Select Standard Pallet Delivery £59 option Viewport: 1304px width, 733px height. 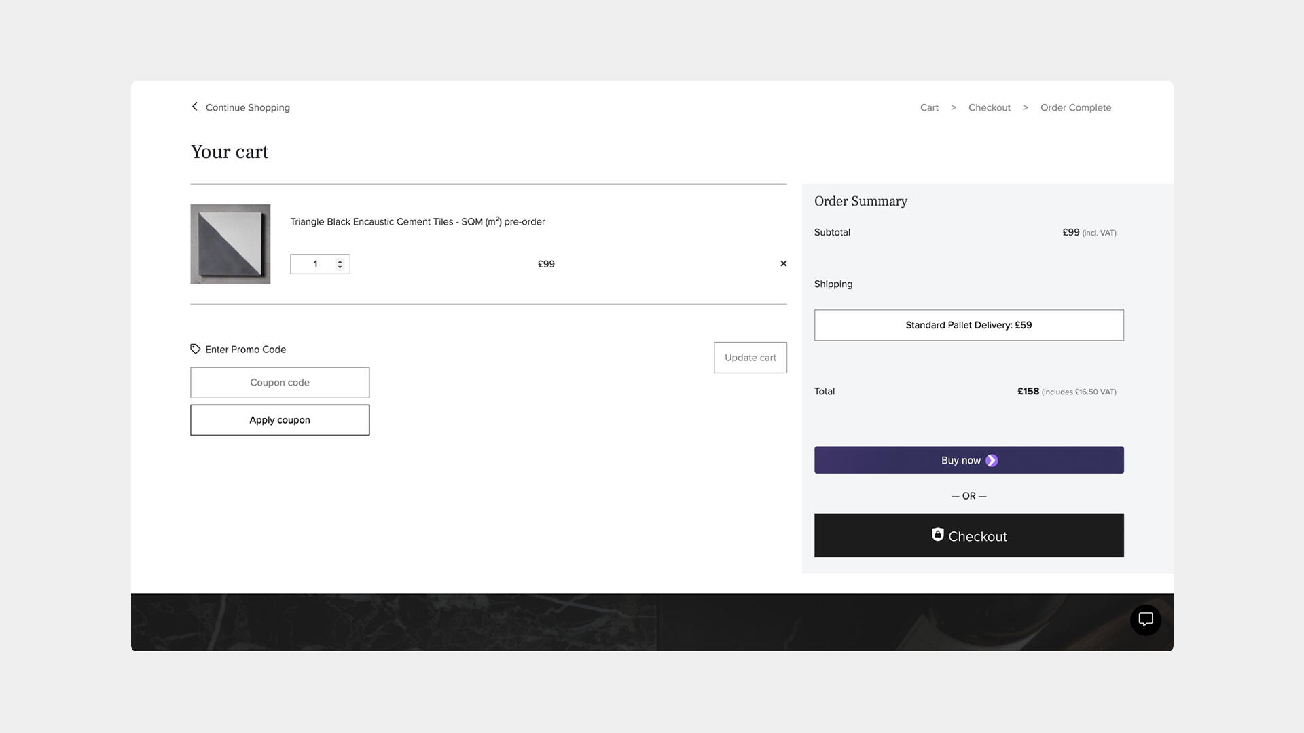tap(968, 325)
